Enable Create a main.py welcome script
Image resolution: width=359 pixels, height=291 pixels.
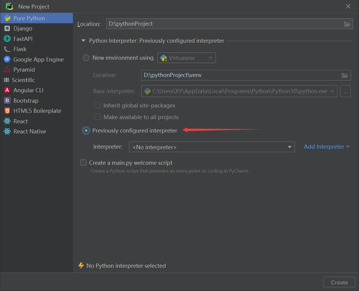[83, 163]
